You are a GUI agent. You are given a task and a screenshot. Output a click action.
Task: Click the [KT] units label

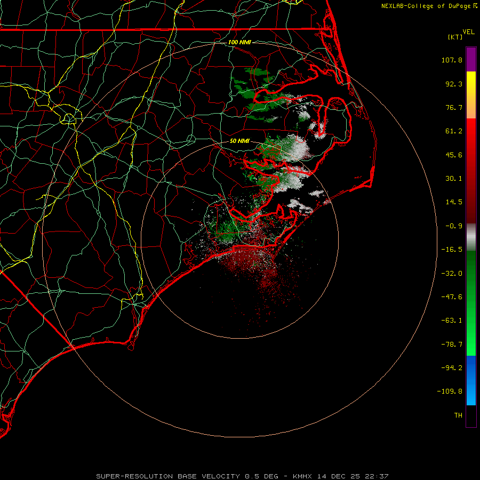coord(455,37)
